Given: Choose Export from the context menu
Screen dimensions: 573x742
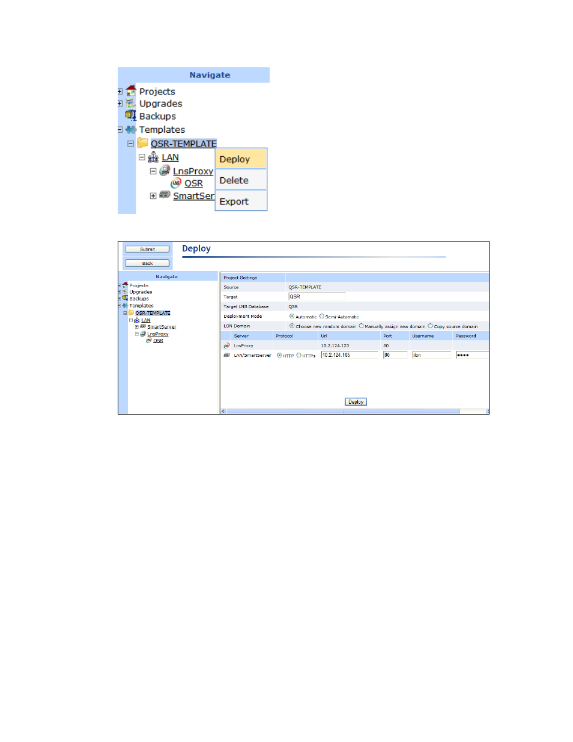Looking at the screenshot, I should (241, 201).
